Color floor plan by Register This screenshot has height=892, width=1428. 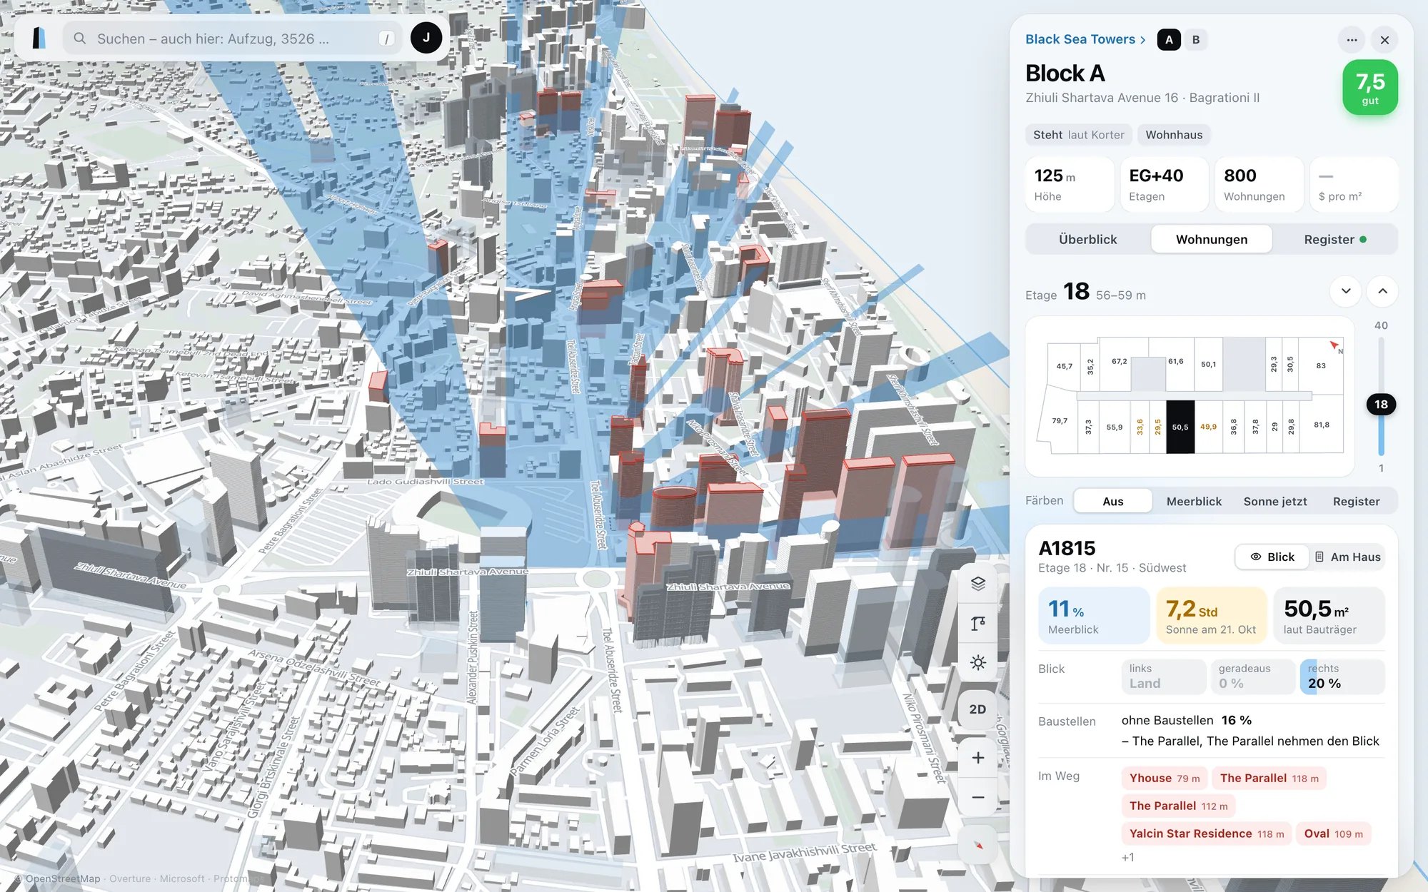[x=1356, y=501]
